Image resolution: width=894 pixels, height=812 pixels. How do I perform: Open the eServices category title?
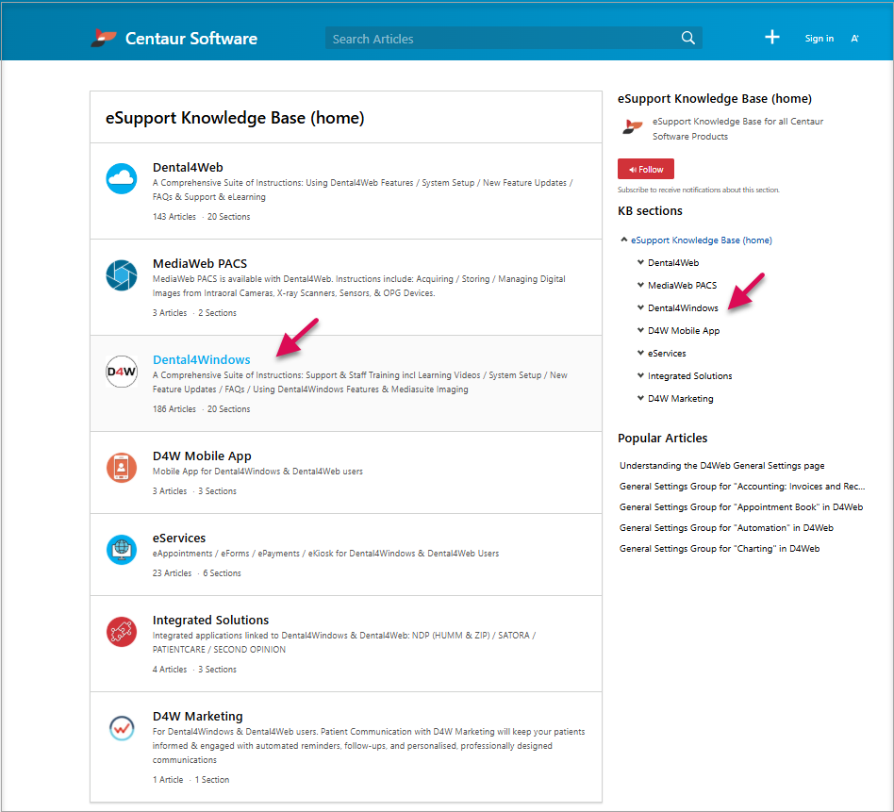[x=179, y=539]
